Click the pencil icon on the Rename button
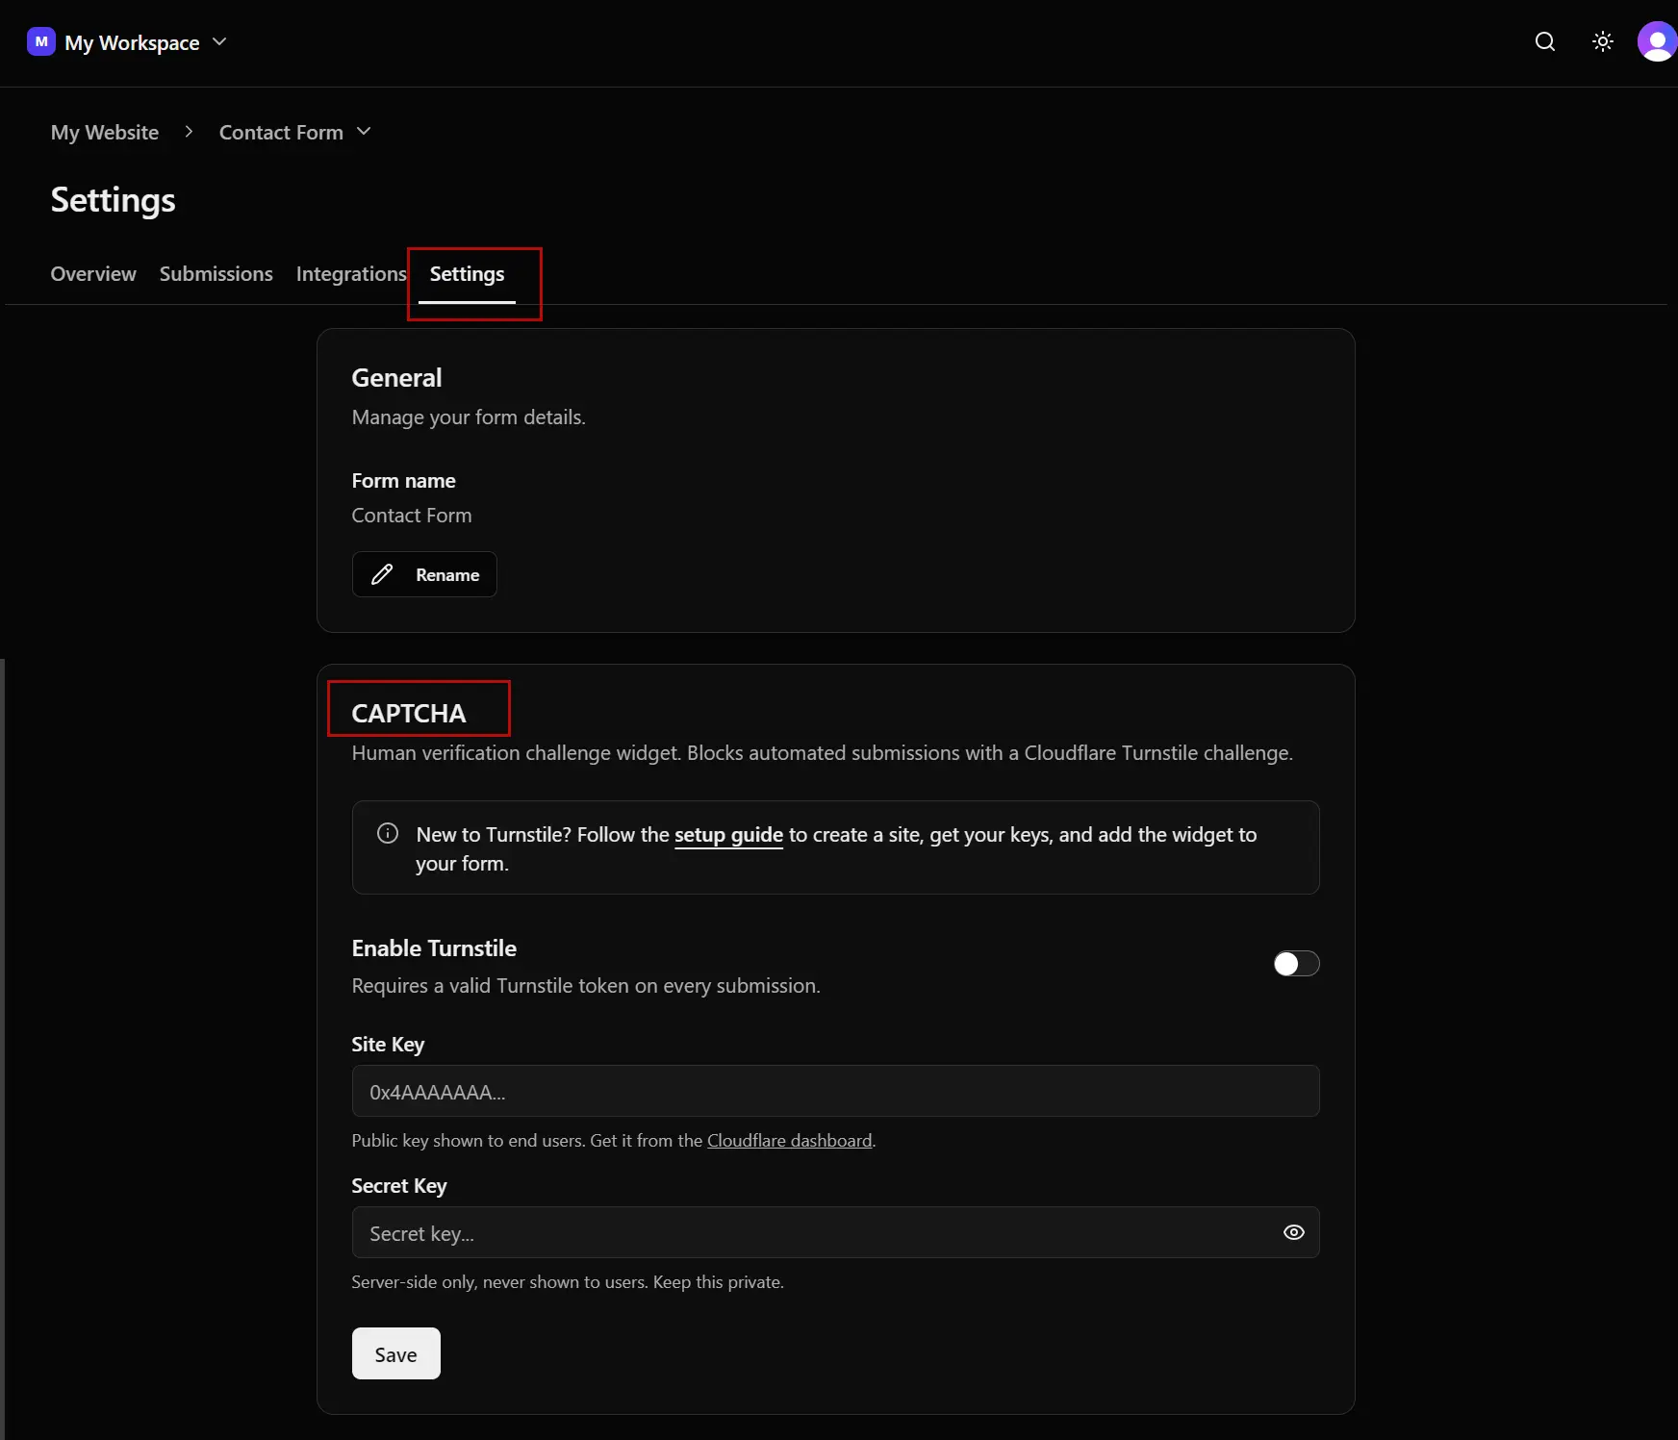This screenshot has width=1678, height=1440. pyautogui.click(x=383, y=574)
